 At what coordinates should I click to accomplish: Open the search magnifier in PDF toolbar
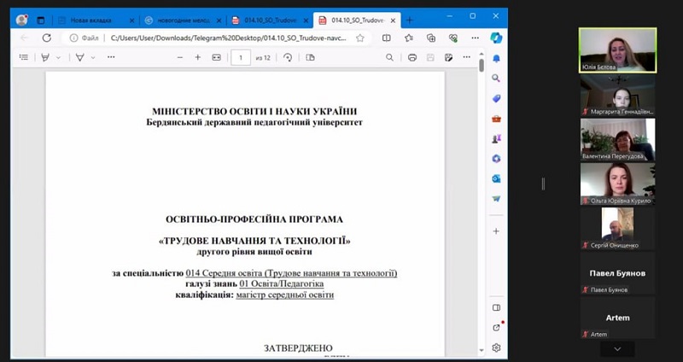389,57
